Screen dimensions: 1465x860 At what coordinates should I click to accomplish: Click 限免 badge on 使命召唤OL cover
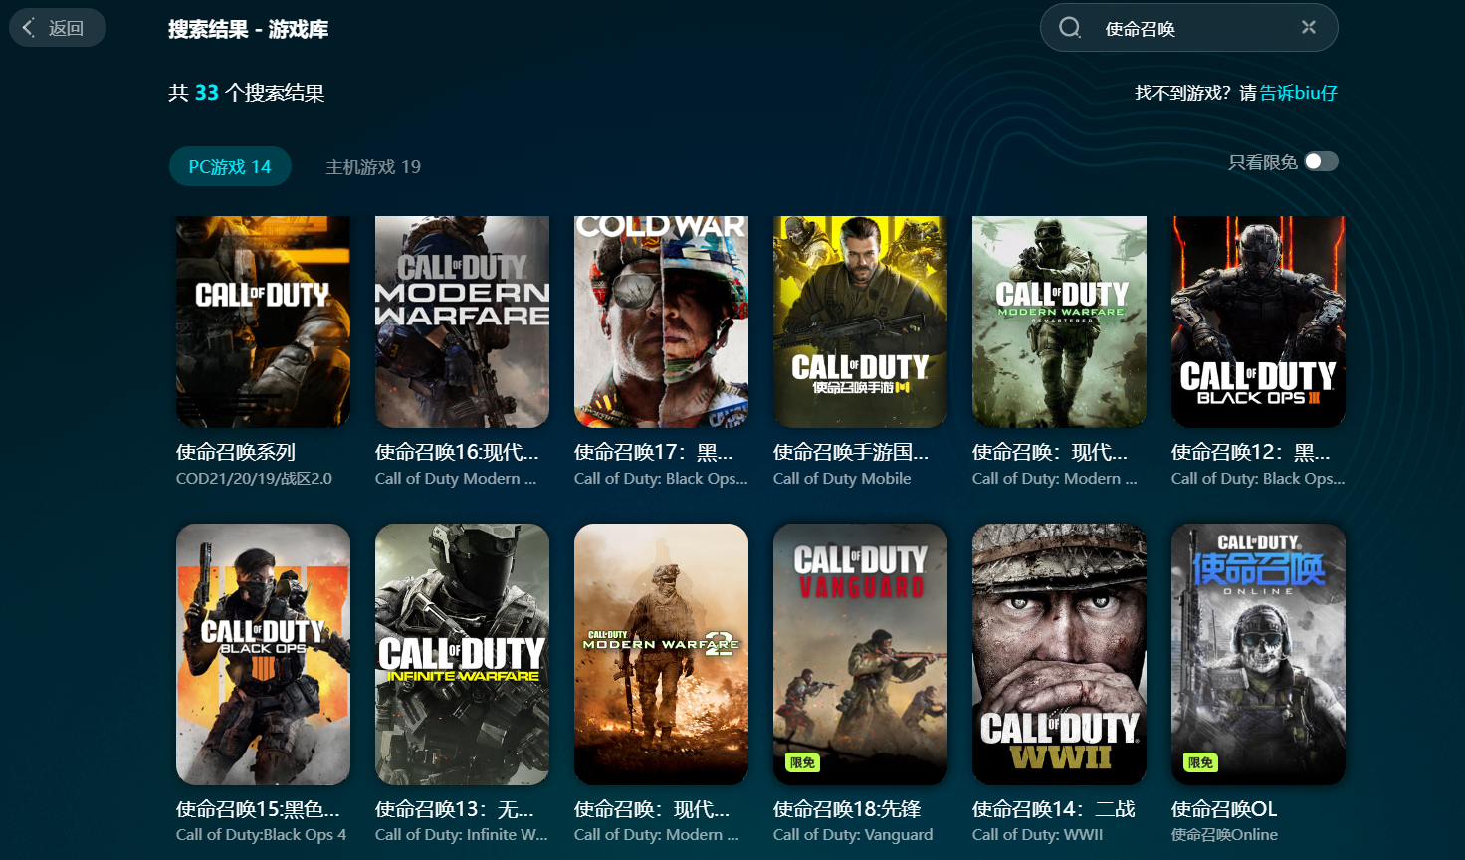click(x=1200, y=763)
